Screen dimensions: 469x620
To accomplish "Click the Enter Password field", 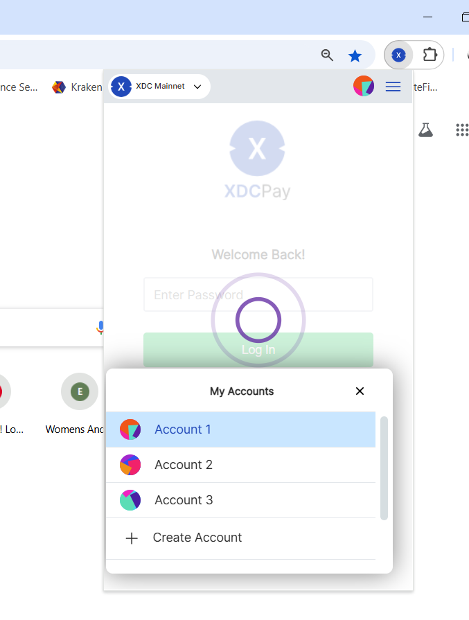I will tap(258, 295).
